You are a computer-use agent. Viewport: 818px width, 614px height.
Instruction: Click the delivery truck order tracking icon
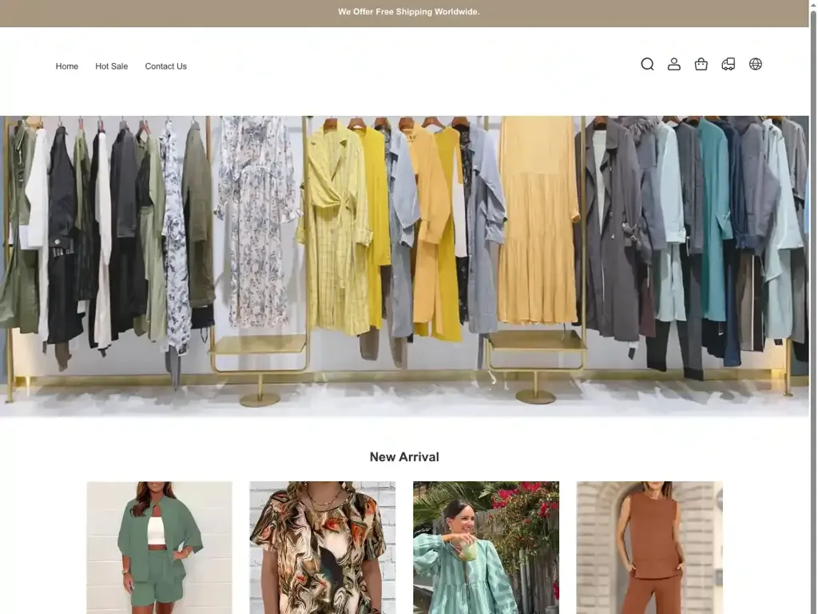pos(729,65)
